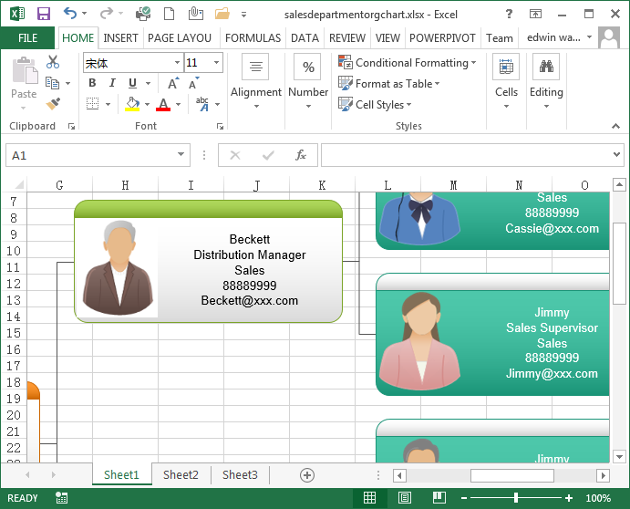
Task: Open the INSERT ribbon tab
Action: [121, 38]
